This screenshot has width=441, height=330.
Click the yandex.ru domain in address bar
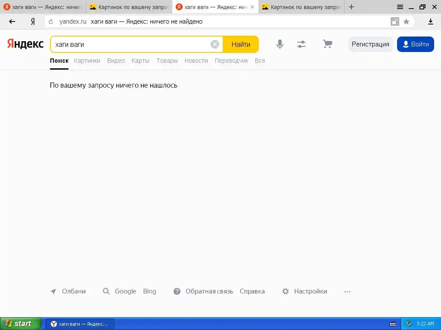tap(73, 21)
